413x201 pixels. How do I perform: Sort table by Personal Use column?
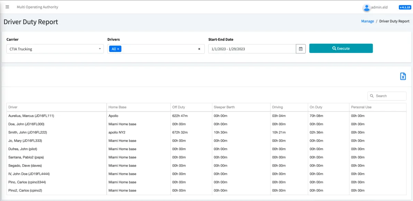click(x=361, y=107)
